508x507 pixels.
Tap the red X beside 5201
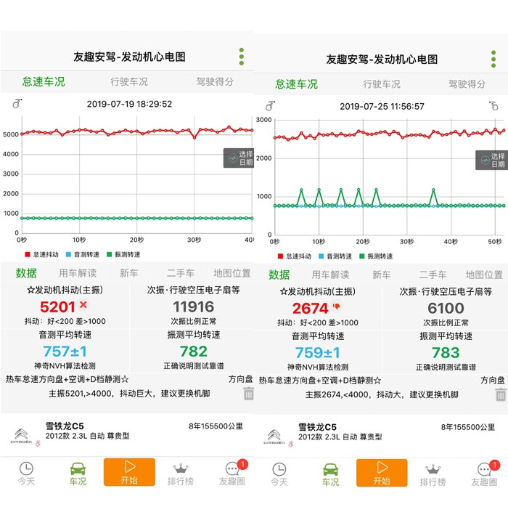(83, 304)
